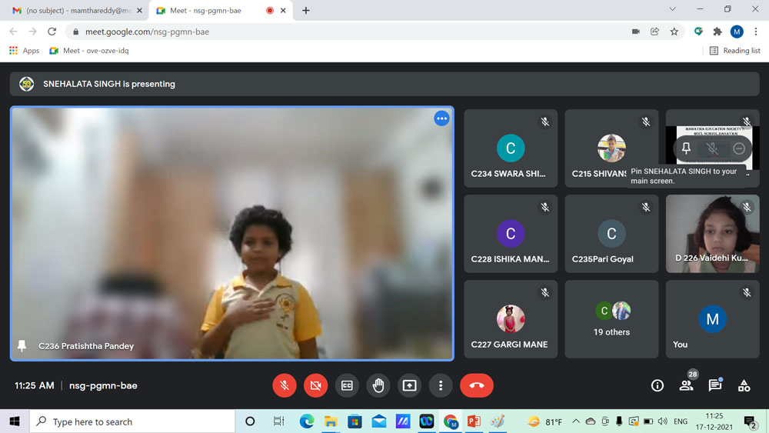769x433 pixels.
Task: Click the 19 others participants tile
Action: click(611, 318)
